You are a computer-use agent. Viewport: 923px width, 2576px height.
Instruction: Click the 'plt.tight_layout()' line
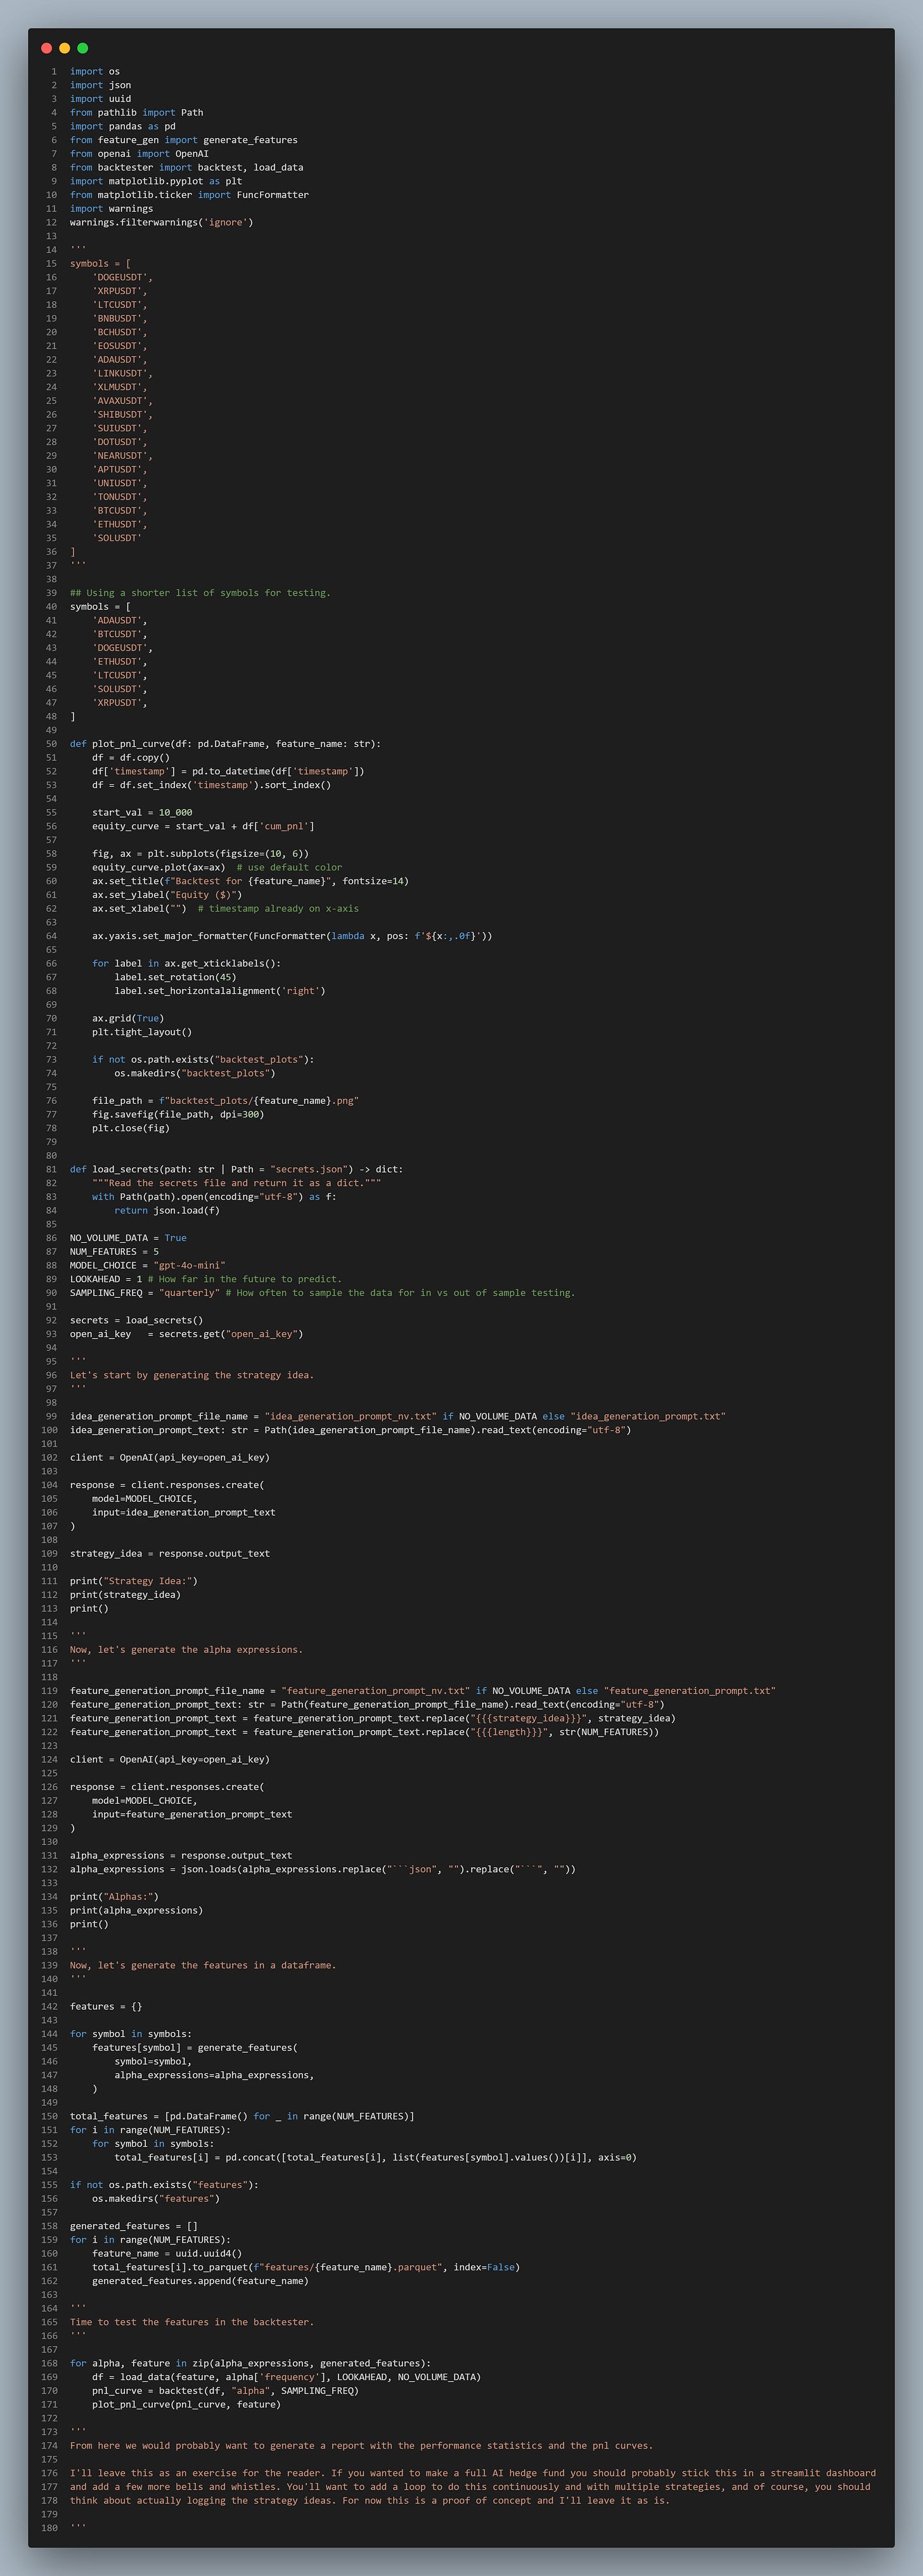coord(142,1032)
